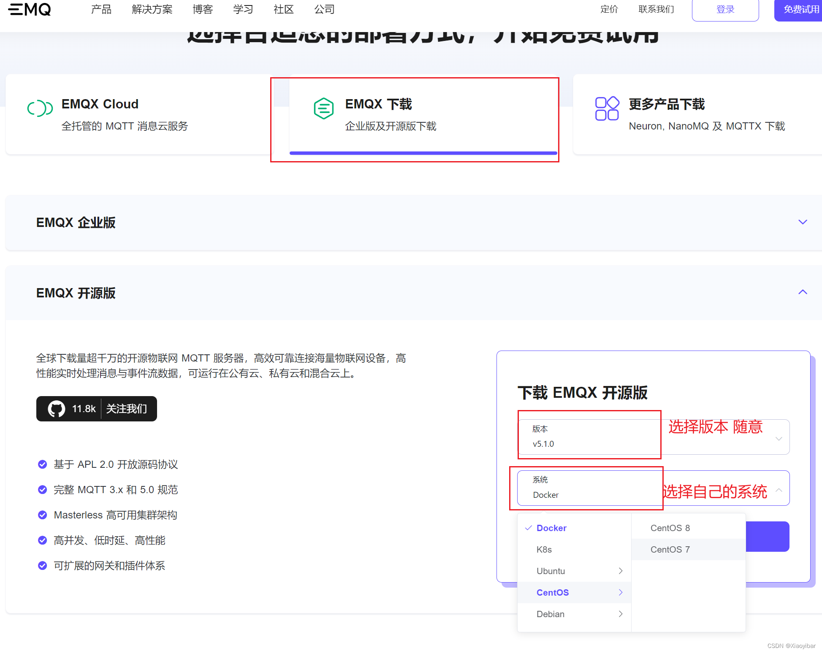
Task: Click the EMQ logo in header
Action: [30, 9]
